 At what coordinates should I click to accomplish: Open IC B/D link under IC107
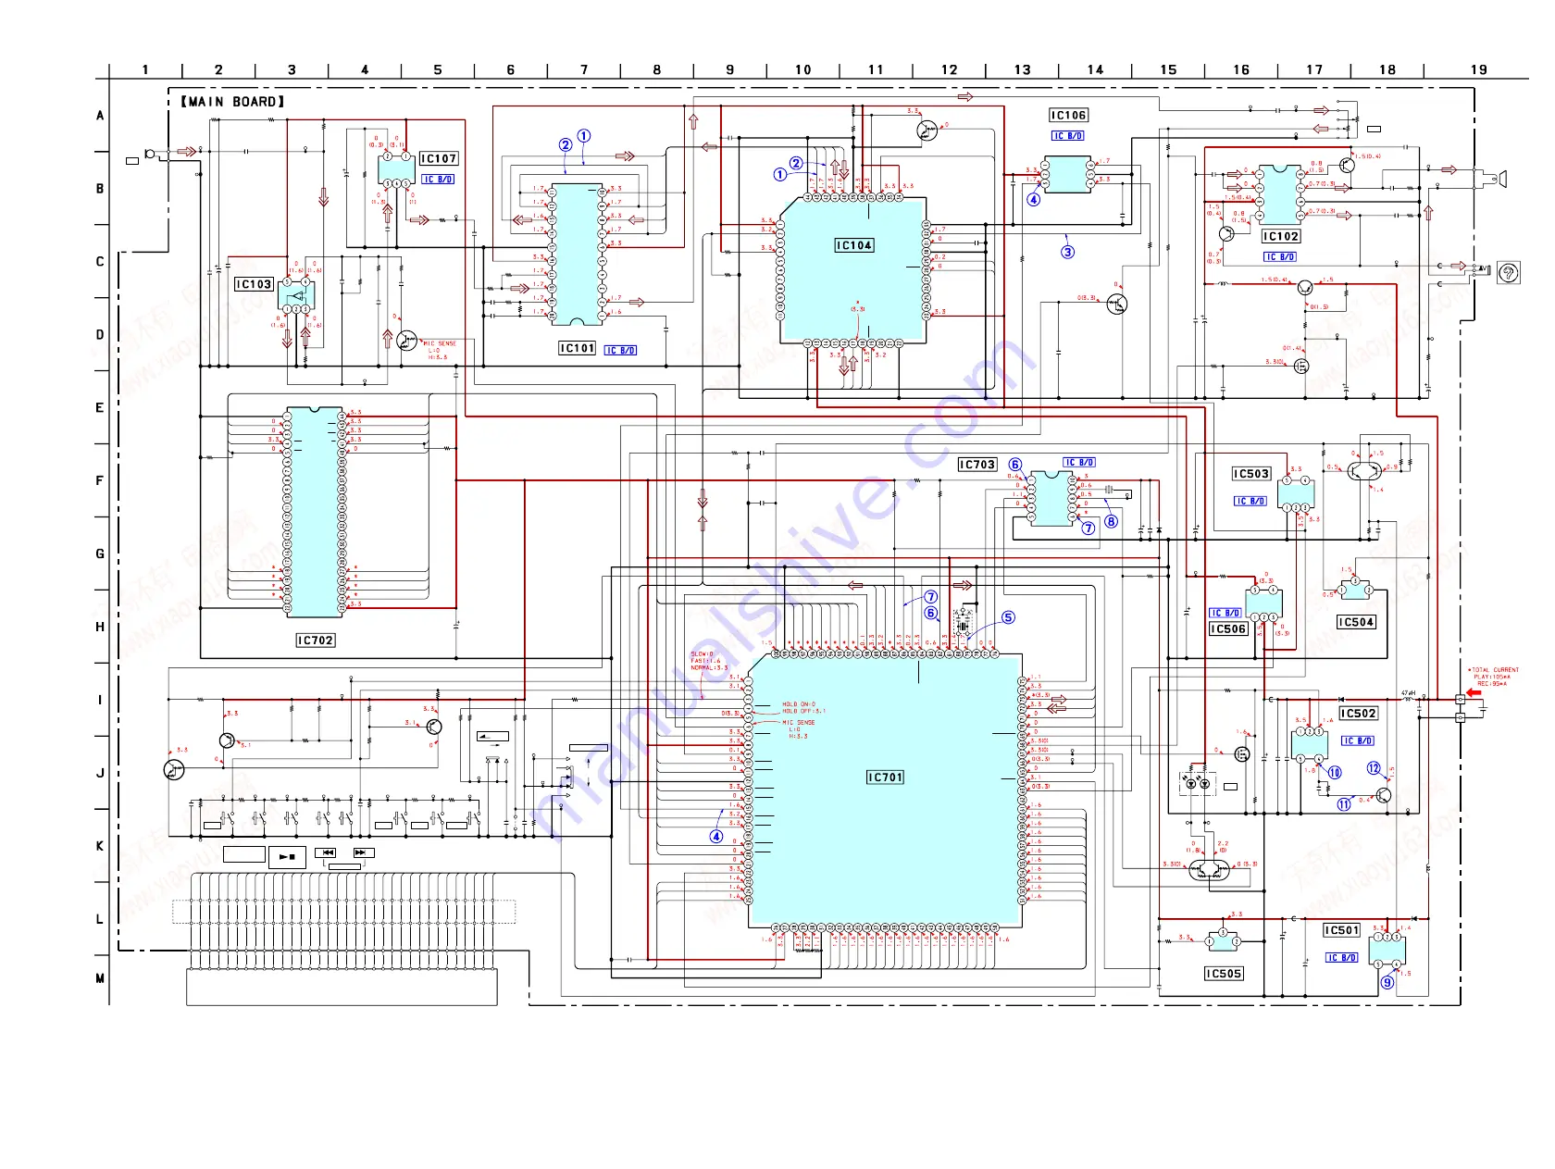[x=438, y=180]
